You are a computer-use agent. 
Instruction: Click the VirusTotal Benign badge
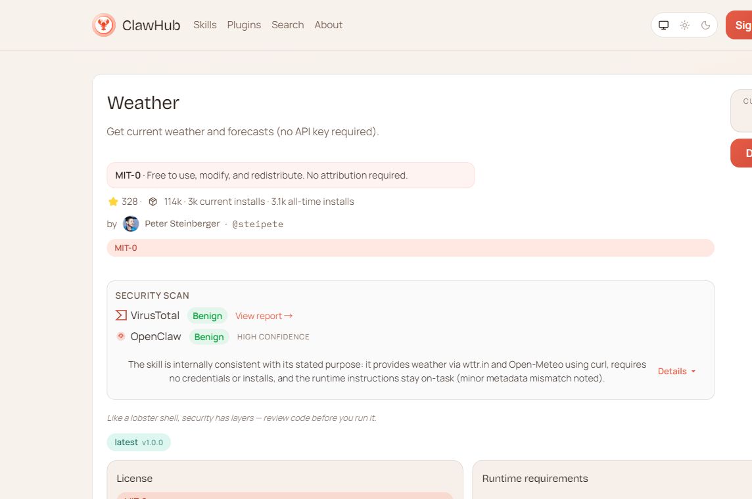pyautogui.click(x=207, y=316)
